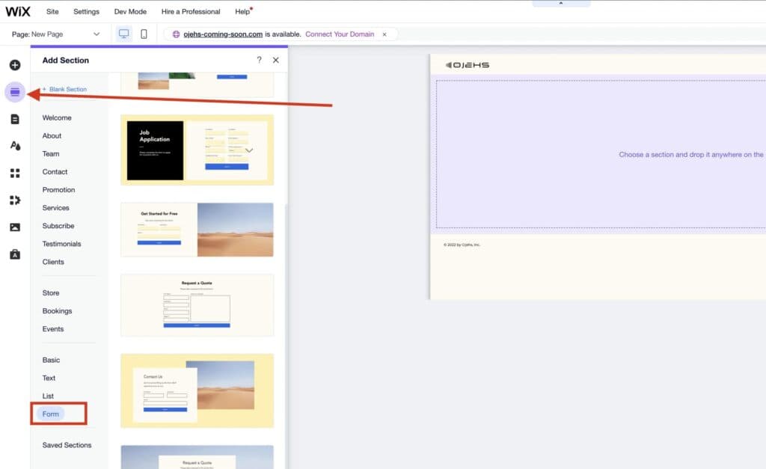Image resolution: width=766 pixels, height=469 pixels.
Task: Open the Add Elements plus icon
Action: (15, 65)
